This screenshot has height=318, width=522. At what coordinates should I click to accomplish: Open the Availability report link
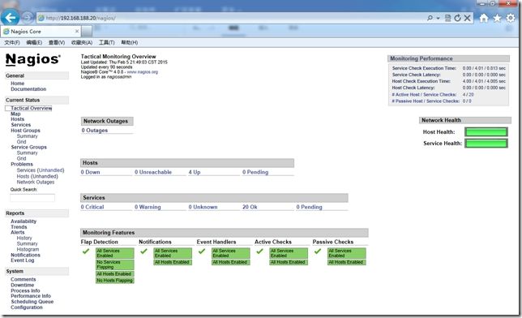tap(24, 221)
